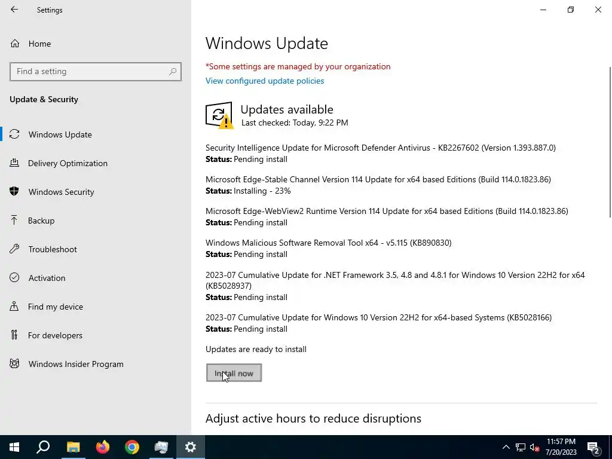The height and width of the screenshot is (459, 612).
Task: Open the notification center icon
Action: point(593,447)
